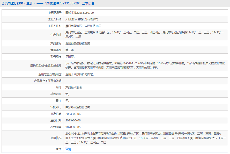The height and width of the screenshot is (154, 230).
Task: Select the 其他内容 label
Action: pos(56,94)
